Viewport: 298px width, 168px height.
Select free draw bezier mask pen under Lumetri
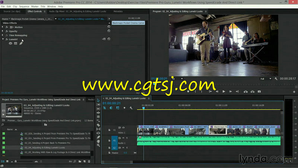click(x=21, y=43)
